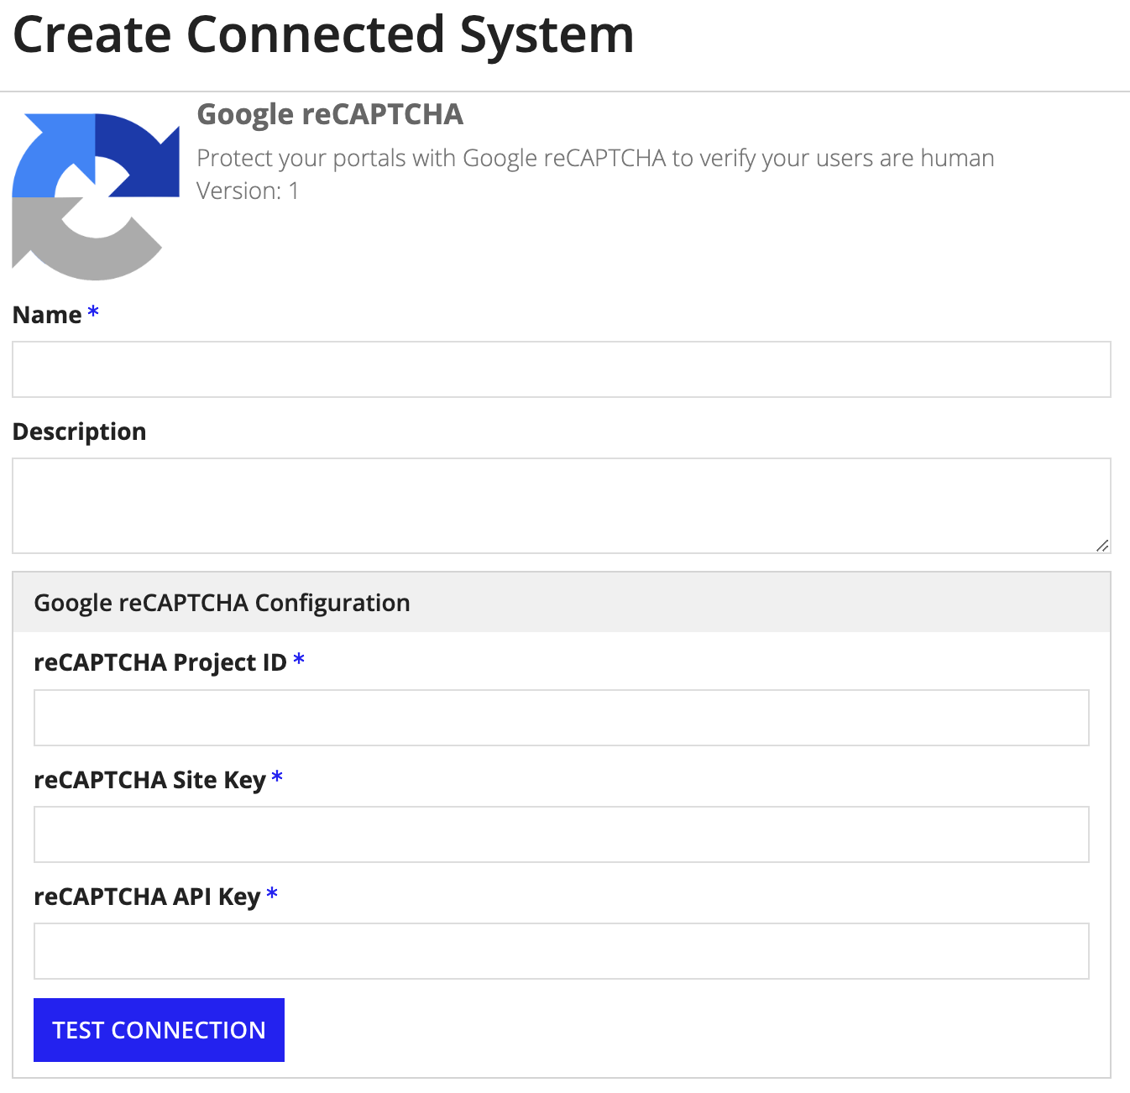This screenshot has width=1130, height=1093.
Task: Grab the Description text area resize handle
Action: pos(1102,546)
